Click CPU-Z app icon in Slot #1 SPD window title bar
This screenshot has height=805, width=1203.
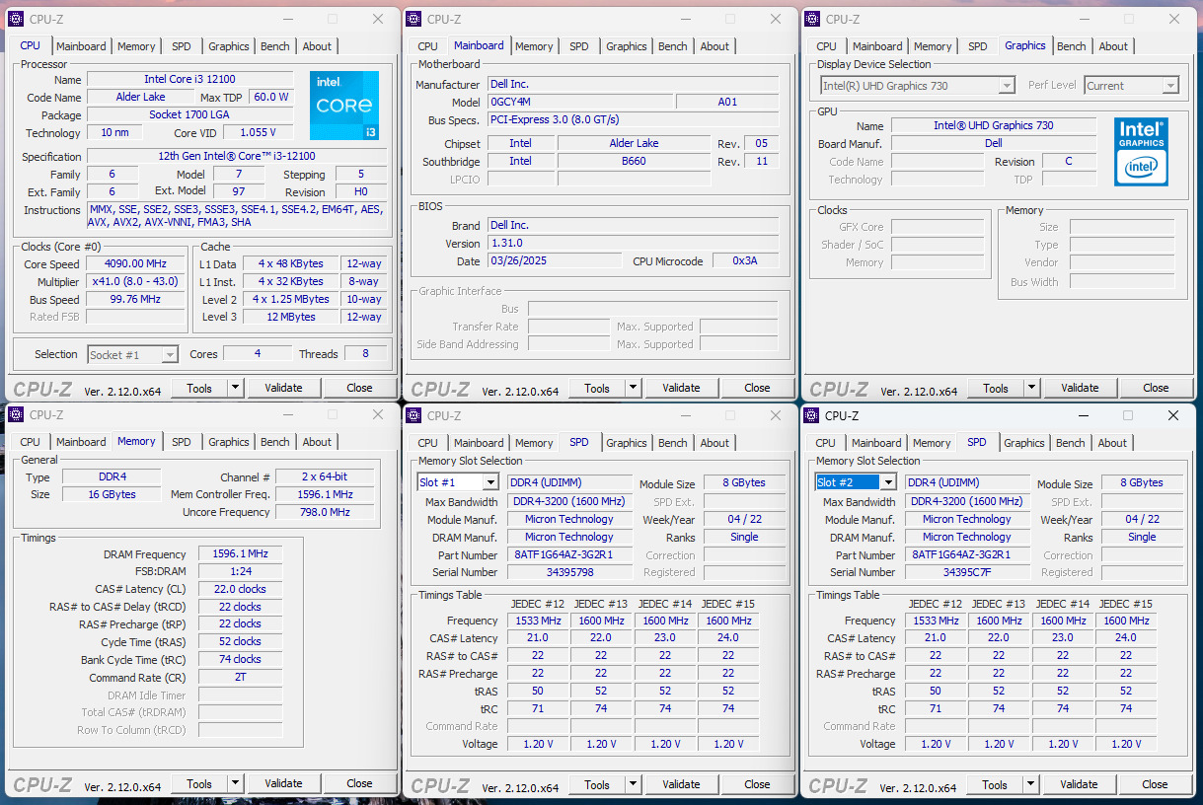click(x=414, y=415)
